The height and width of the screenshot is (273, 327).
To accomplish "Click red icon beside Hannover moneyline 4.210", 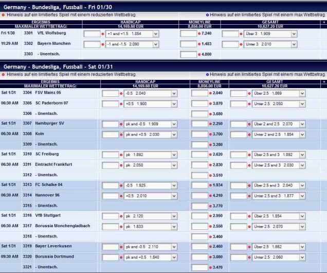I will 210,196.
